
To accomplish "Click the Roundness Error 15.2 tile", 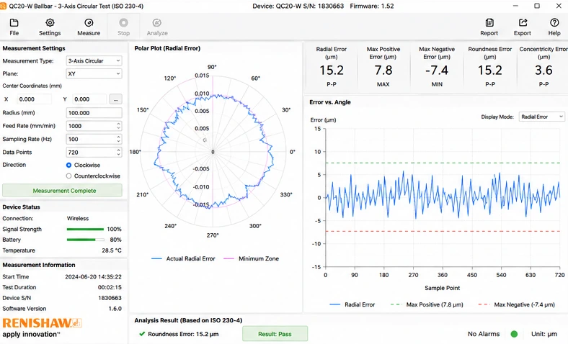I will [x=489, y=67].
